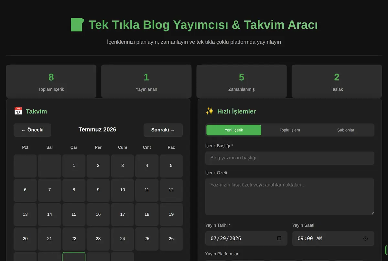Click the Yayınlanan stat card
Image resolution: width=388 pixels, height=261 pixels.
(x=146, y=81)
